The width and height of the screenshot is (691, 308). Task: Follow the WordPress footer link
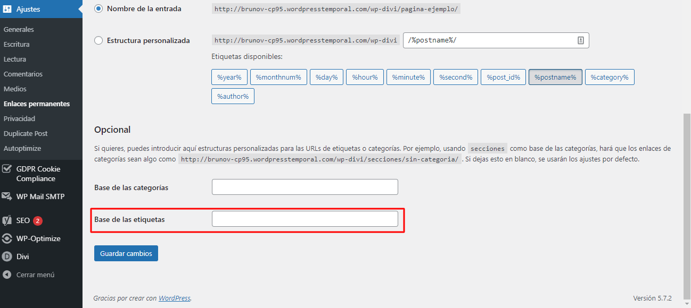coord(174,298)
